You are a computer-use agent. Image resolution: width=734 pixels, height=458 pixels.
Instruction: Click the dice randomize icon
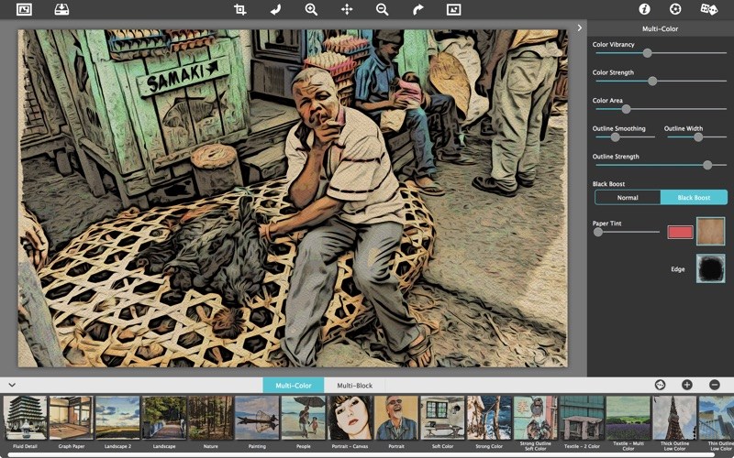point(708,9)
